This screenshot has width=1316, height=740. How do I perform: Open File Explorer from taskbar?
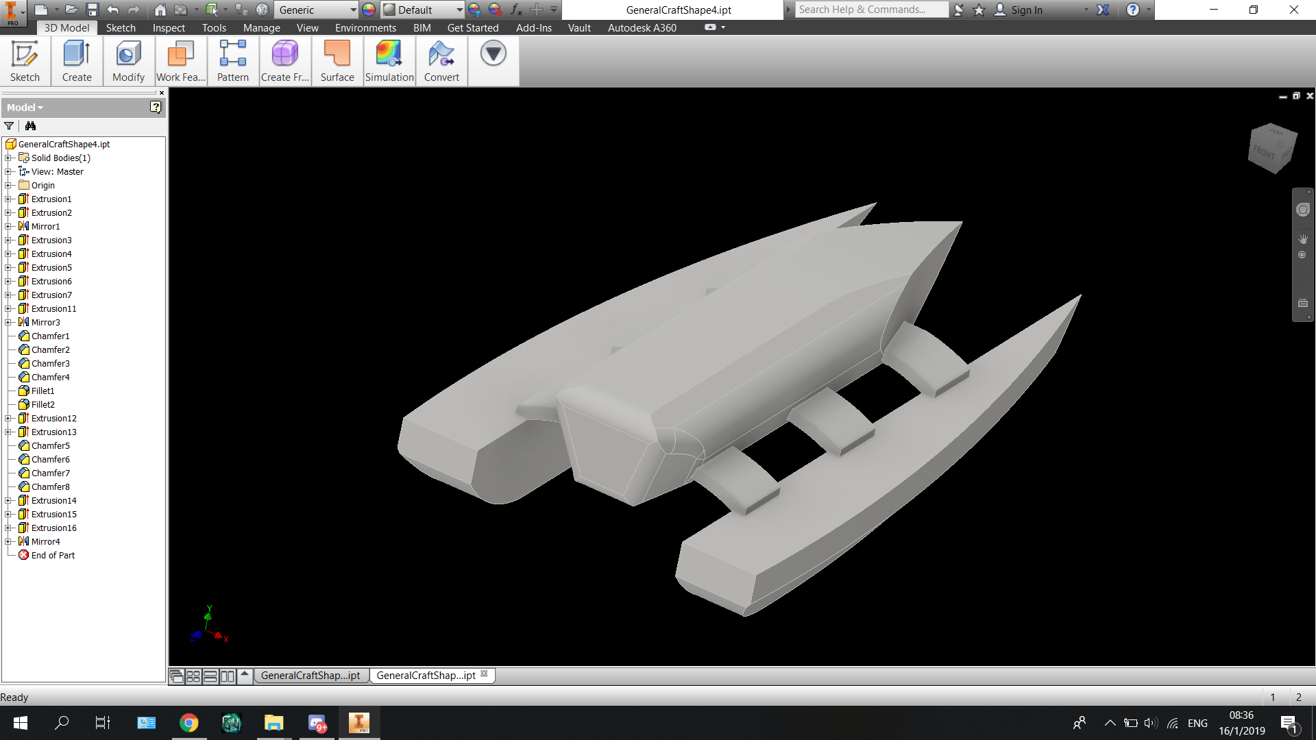pyautogui.click(x=273, y=723)
